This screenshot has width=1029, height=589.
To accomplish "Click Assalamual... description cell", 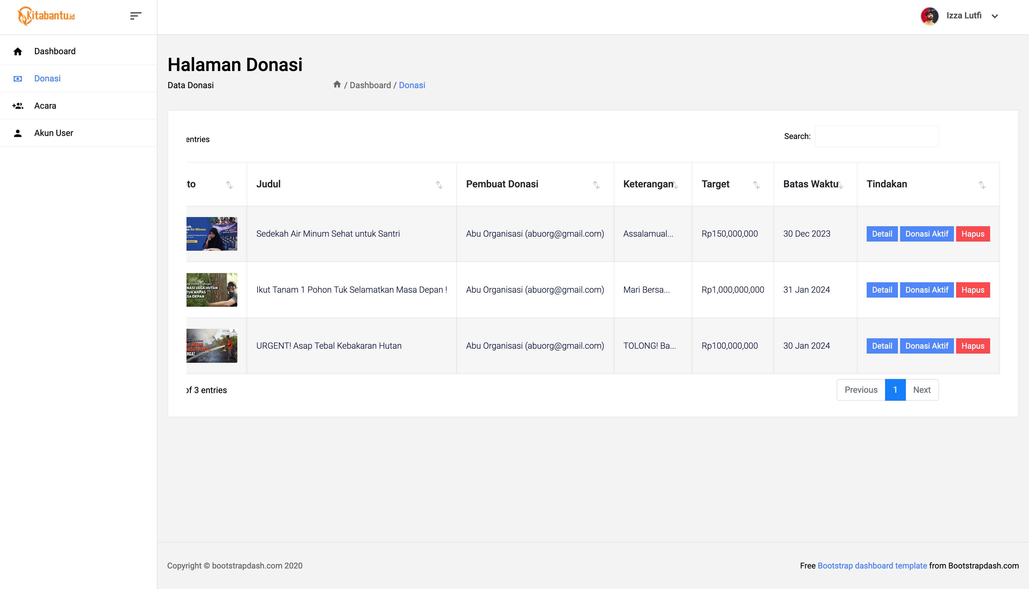I will coord(648,233).
